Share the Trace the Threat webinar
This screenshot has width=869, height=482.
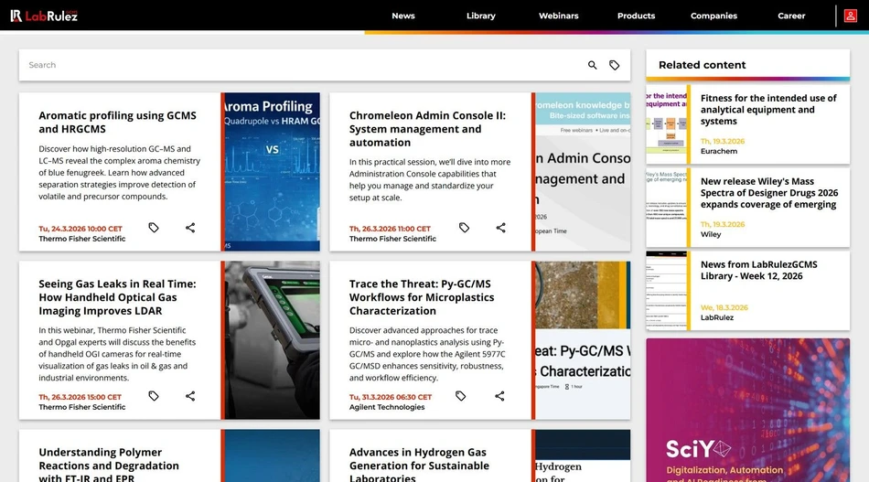click(x=499, y=396)
